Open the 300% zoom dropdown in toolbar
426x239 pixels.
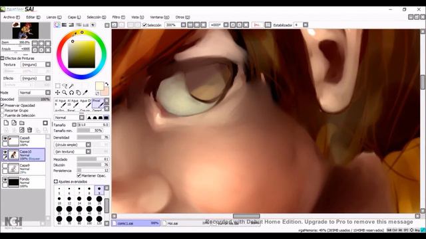(x=184, y=25)
